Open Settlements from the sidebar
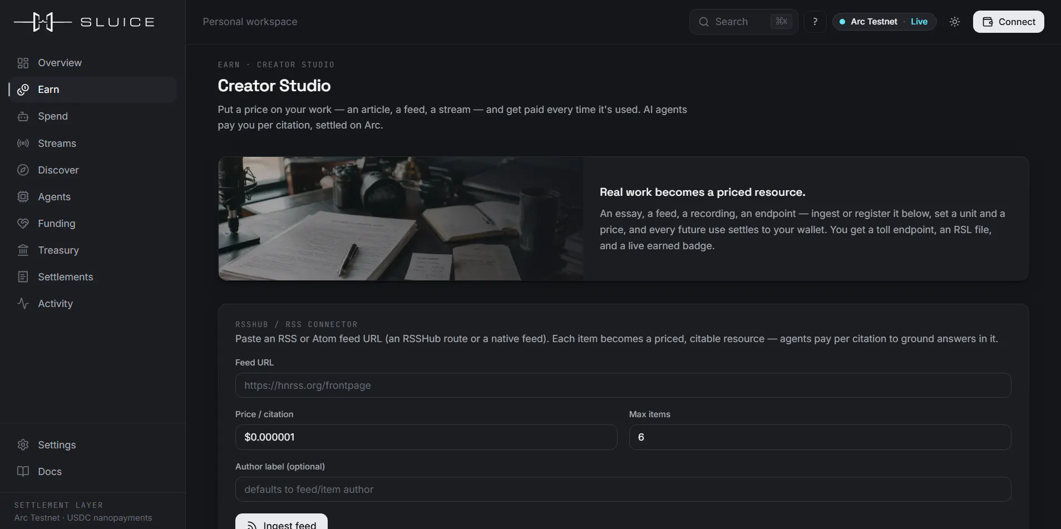Screen dimensions: 1061x529 pos(93,277)
